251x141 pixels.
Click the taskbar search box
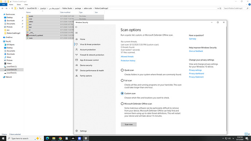[x=25, y=138]
